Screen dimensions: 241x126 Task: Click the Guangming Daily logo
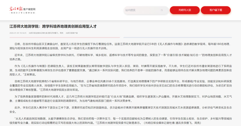click(x=16, y=9)
